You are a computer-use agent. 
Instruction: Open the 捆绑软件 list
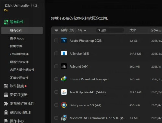pyautogui.click(x=16, y=46)
